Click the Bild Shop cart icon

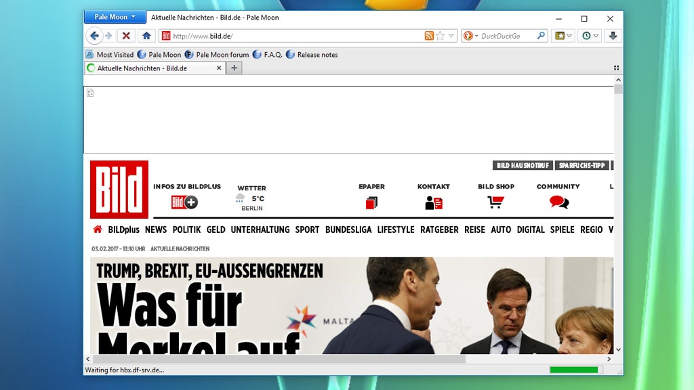click(495, 202)
